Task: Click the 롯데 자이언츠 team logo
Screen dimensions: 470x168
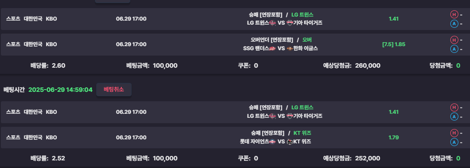Action: click(273, 142)
